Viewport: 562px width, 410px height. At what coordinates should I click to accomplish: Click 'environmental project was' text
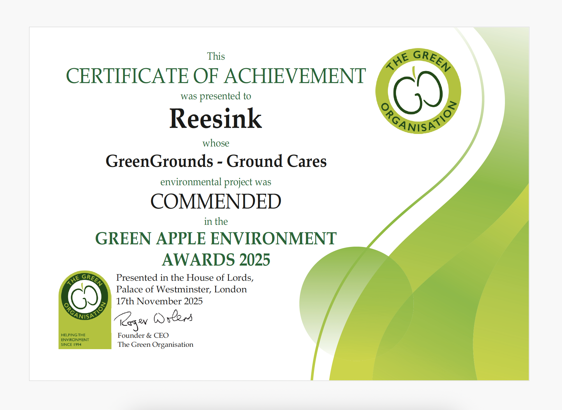[x=216, y=182]
